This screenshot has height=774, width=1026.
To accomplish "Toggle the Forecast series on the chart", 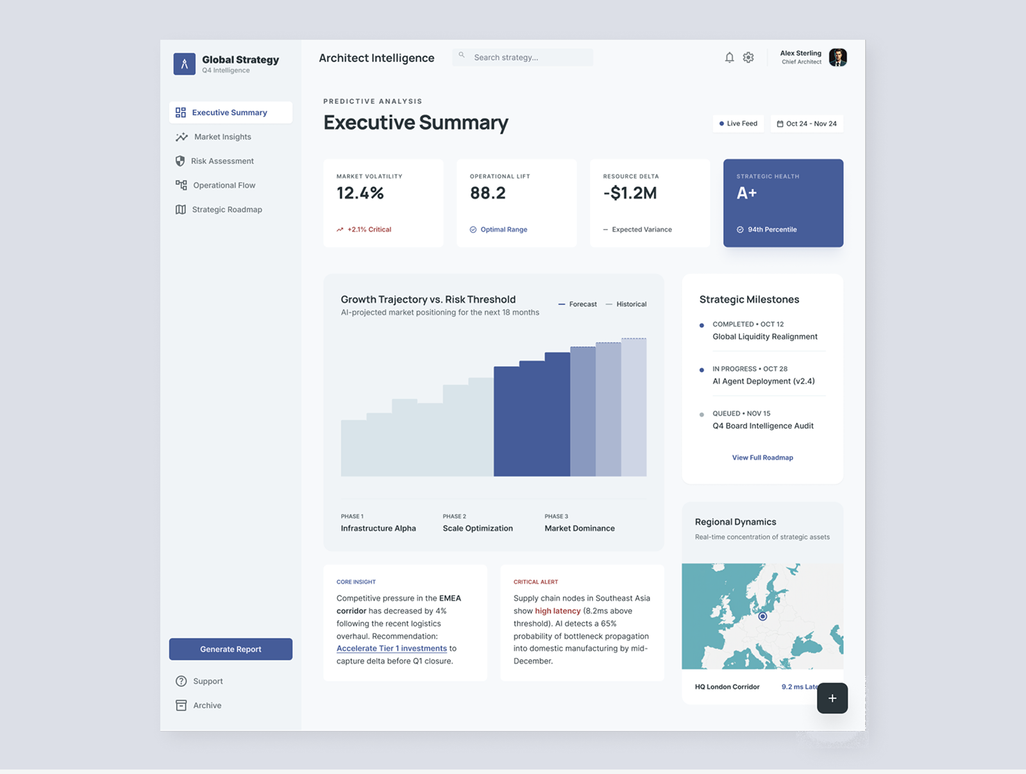I will [577, 304].
